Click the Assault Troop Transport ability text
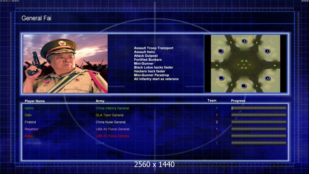This screenshot has height=174, width=309. point(154,48)
